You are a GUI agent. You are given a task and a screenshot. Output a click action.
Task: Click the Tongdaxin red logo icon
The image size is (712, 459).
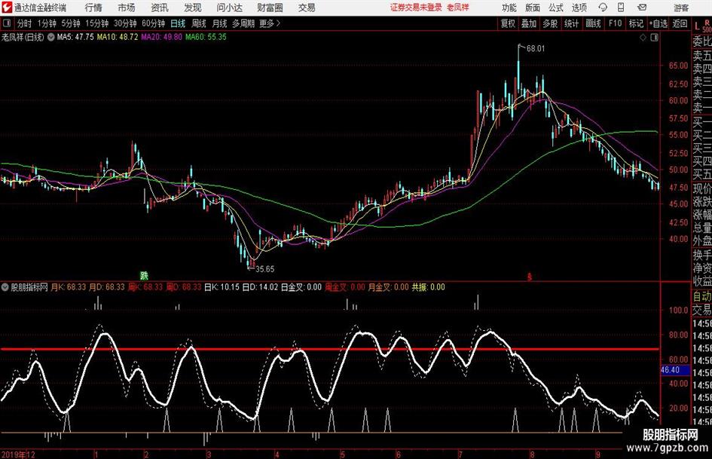coord(7,8)
